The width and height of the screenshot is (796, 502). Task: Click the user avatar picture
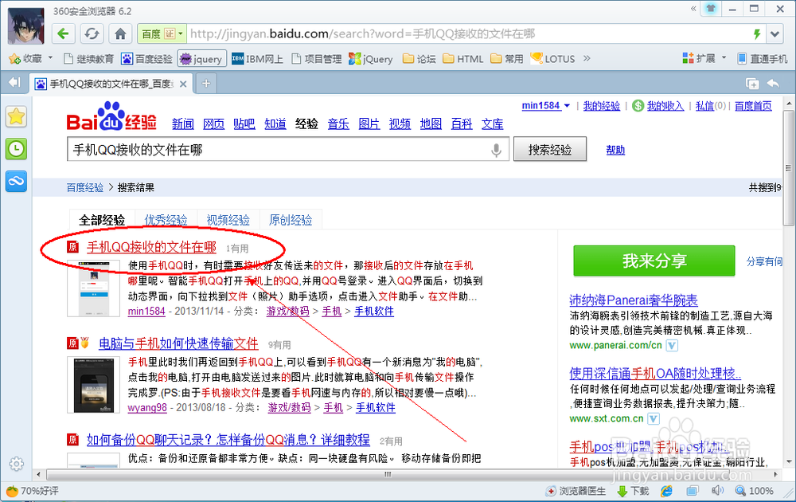coord(26,27)
